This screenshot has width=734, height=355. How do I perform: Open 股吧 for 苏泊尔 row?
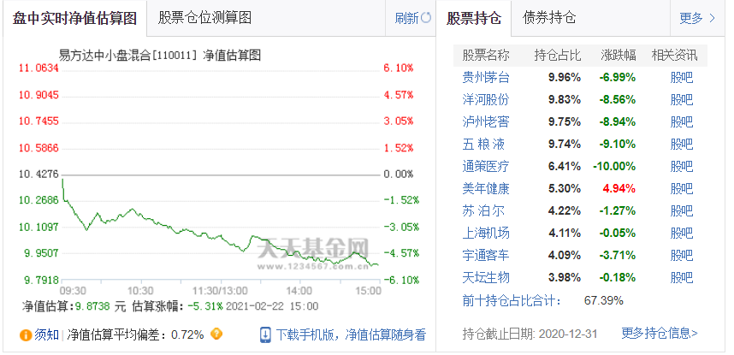682,210
